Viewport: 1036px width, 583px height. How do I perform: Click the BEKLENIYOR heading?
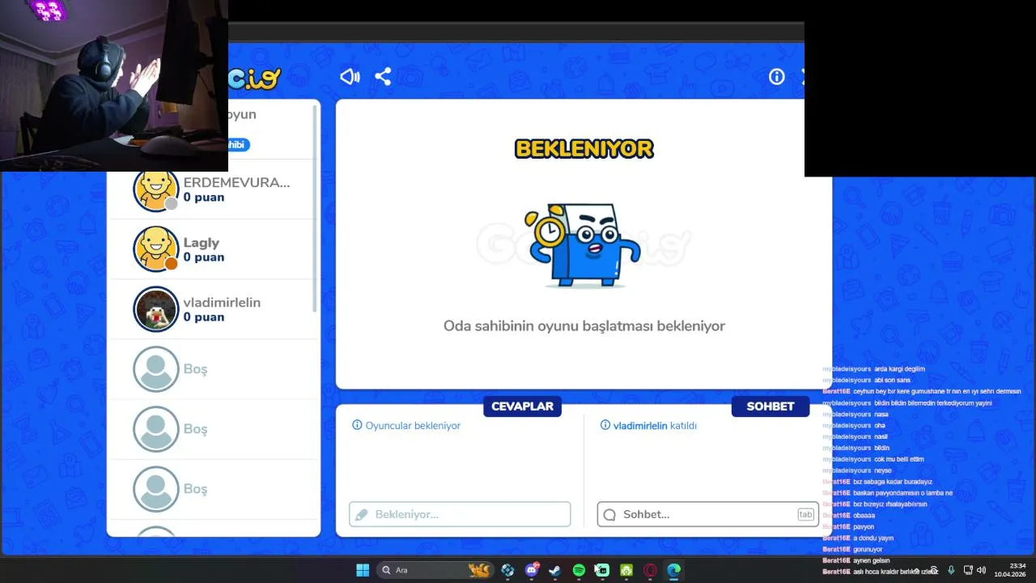point(584,148)
